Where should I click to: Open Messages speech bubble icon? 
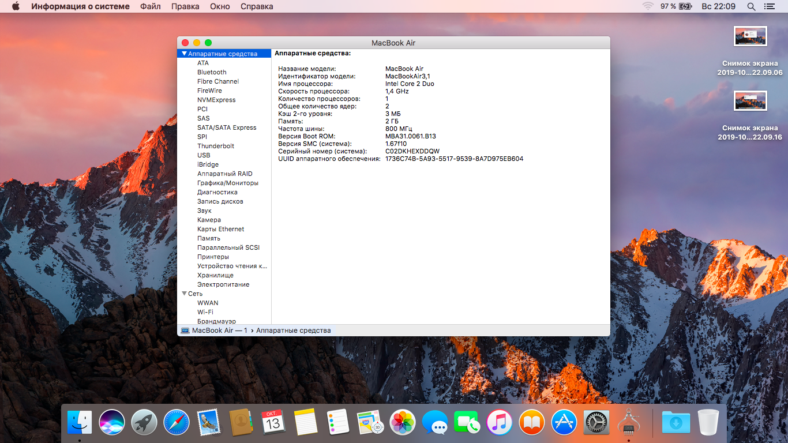click(x=435, y=422)
